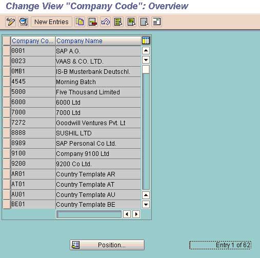This screenshot has width=260, height=258.
Task: Click the Select All icon
Action: pos(118,22)
